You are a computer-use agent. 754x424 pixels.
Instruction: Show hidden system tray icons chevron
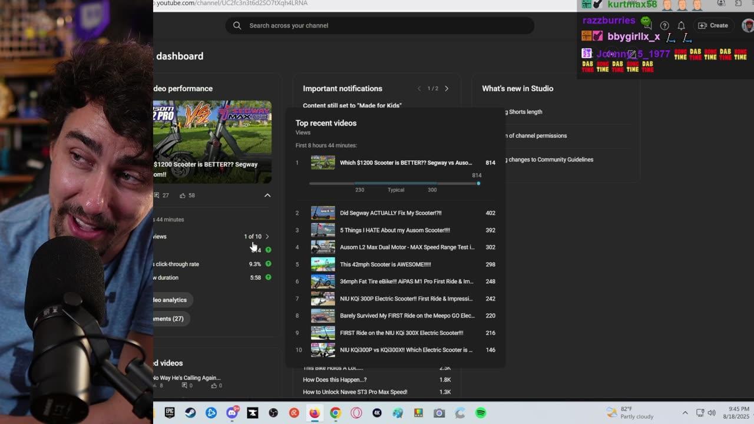[x=685, y=413]
